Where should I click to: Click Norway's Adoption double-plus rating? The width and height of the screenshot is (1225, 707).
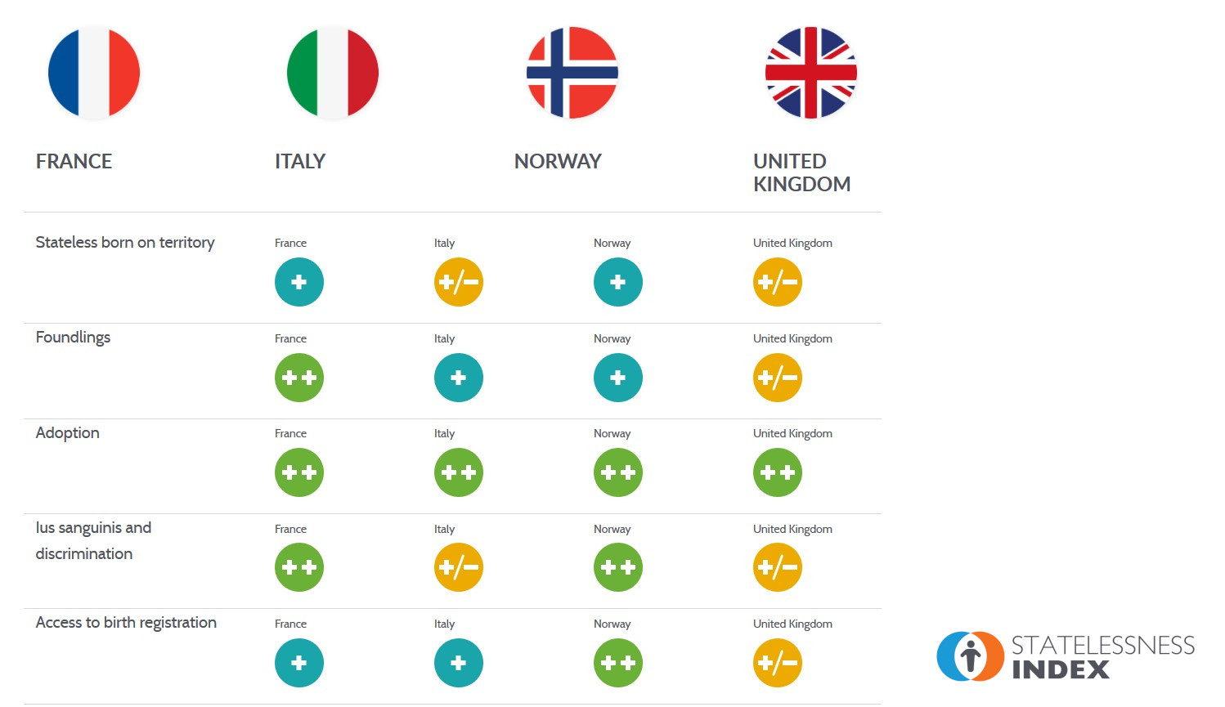[618, 472]
